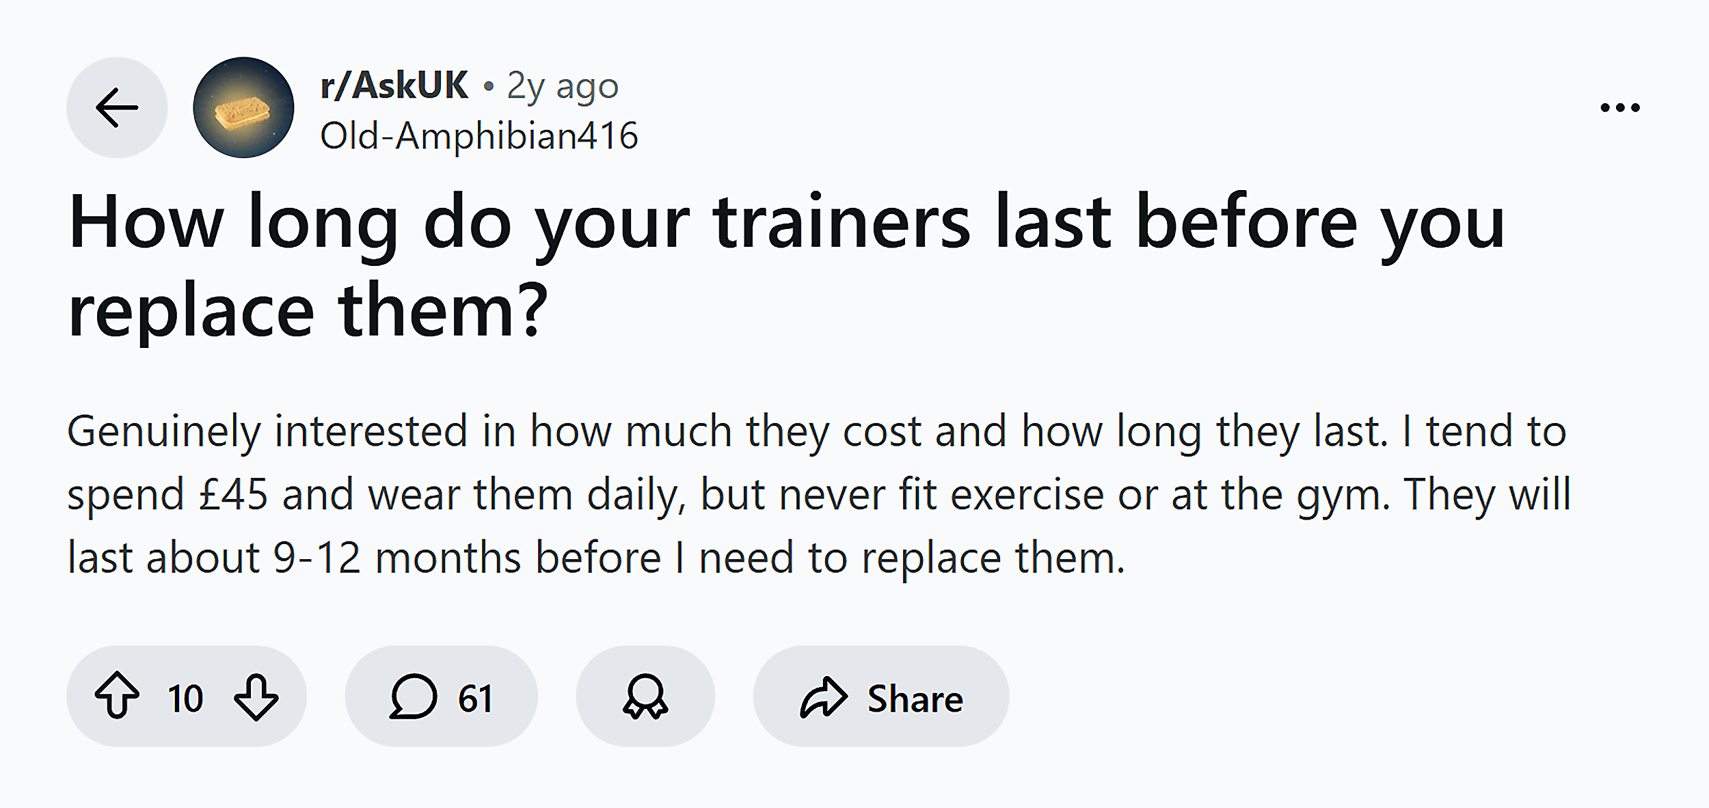Viewport: 1709px width, 808px height.
Task: Open Old-Amphibian416's user profile
Action: [479, 135]
